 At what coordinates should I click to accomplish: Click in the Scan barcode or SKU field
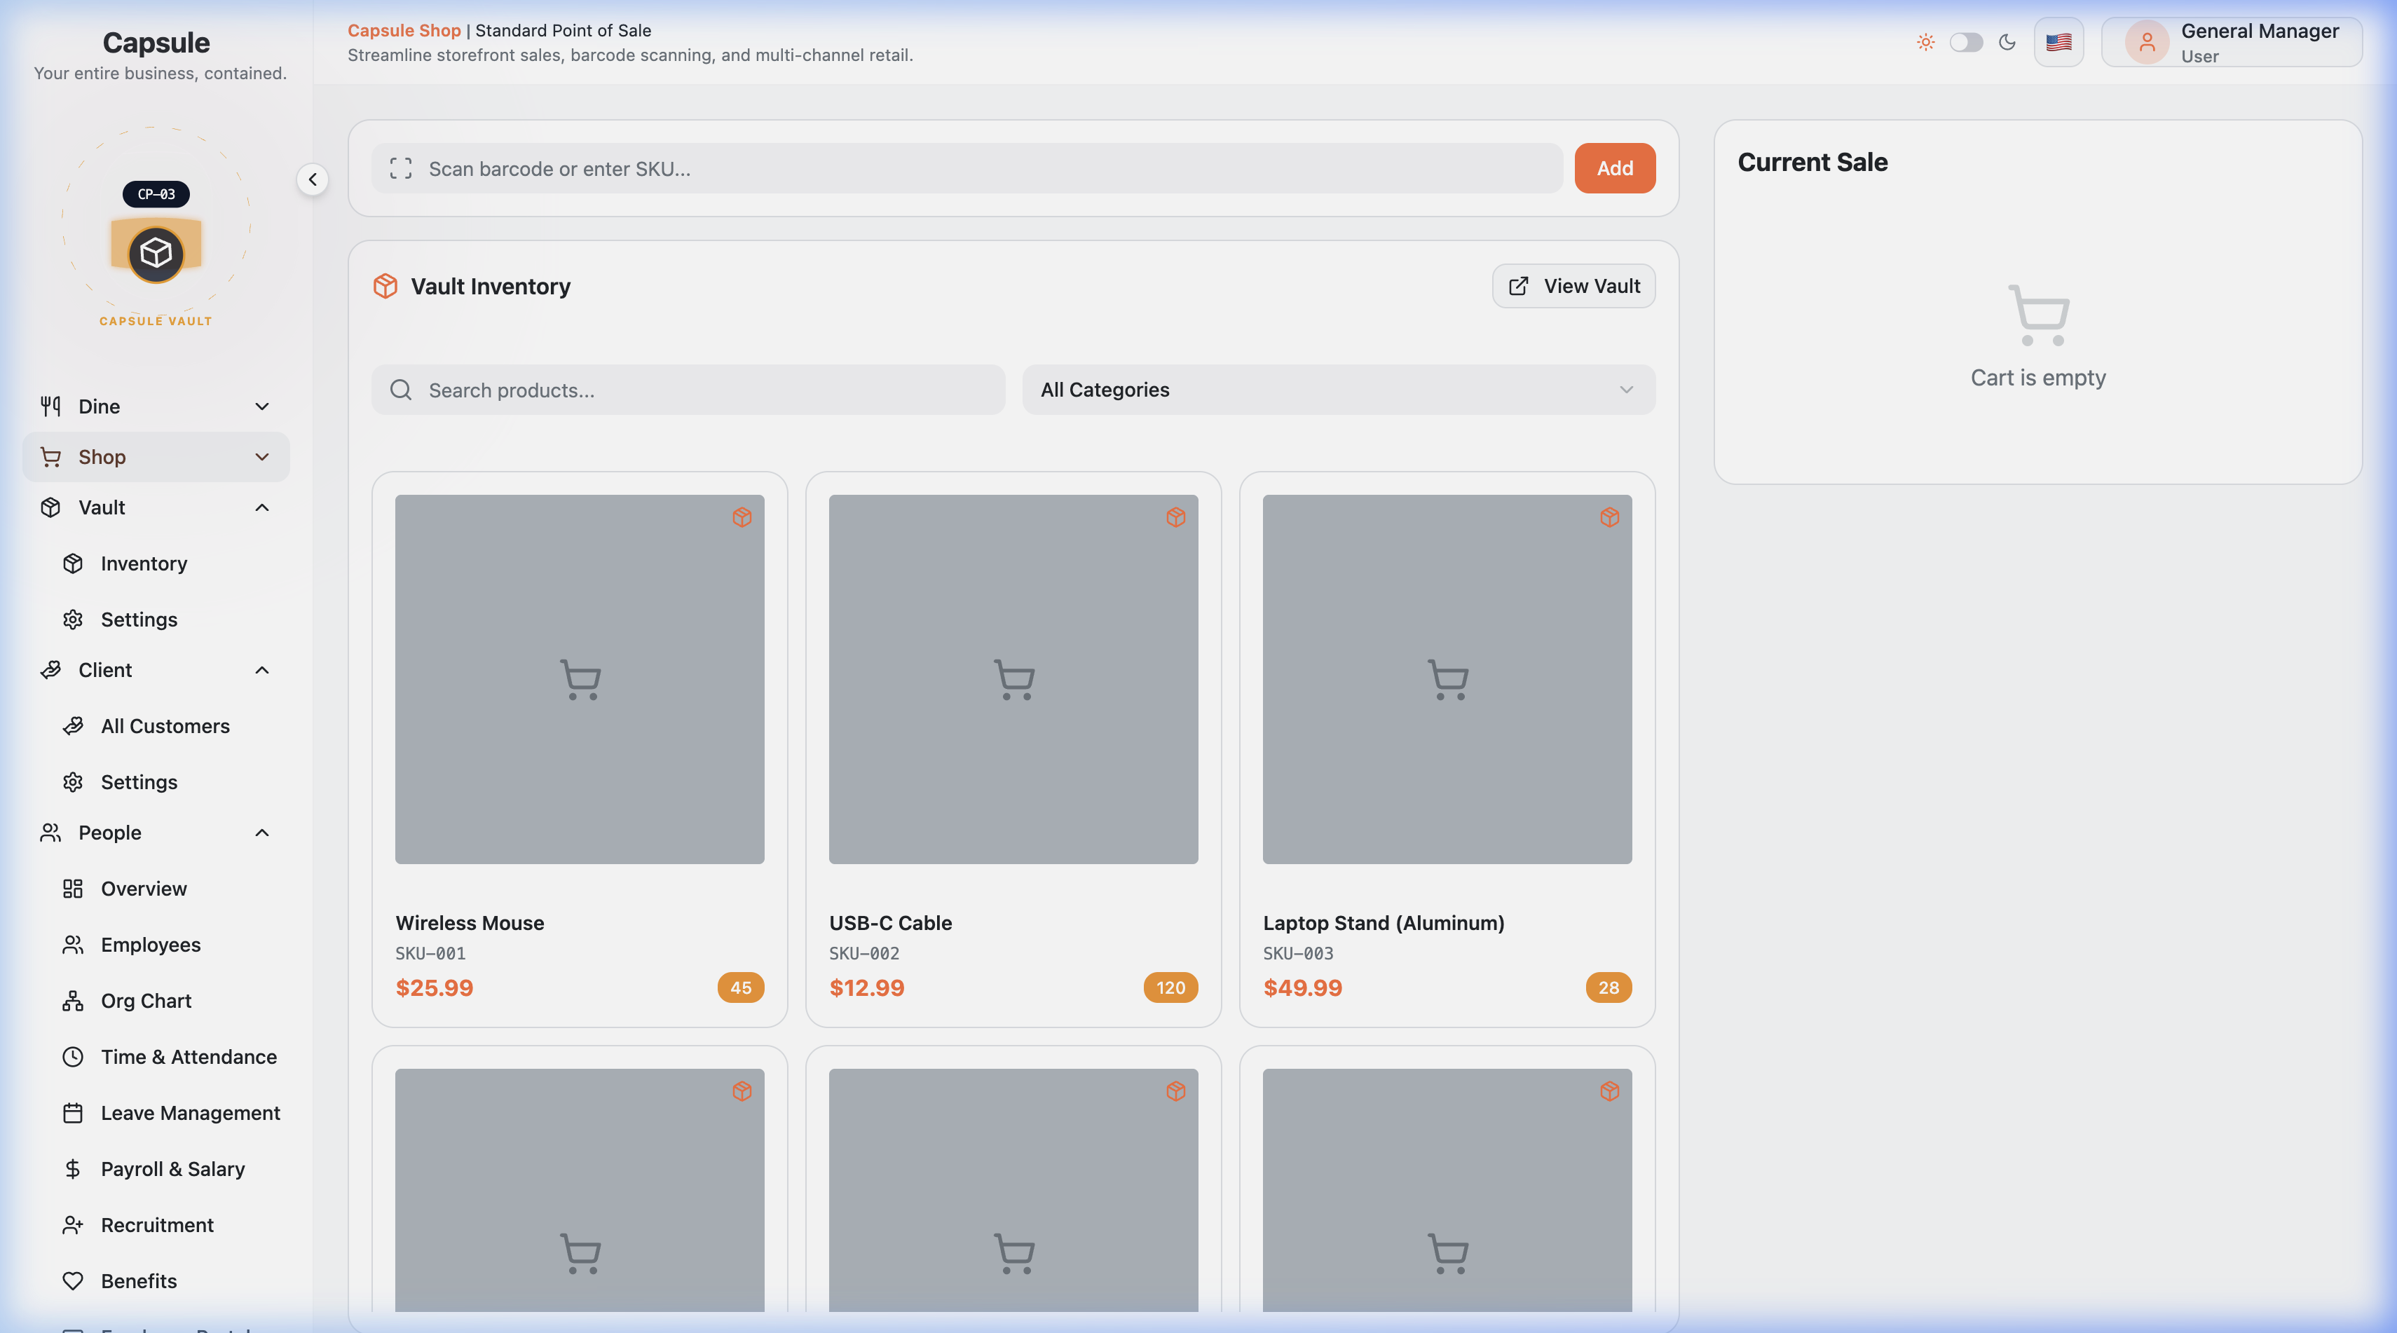click(x=967, y=168)
